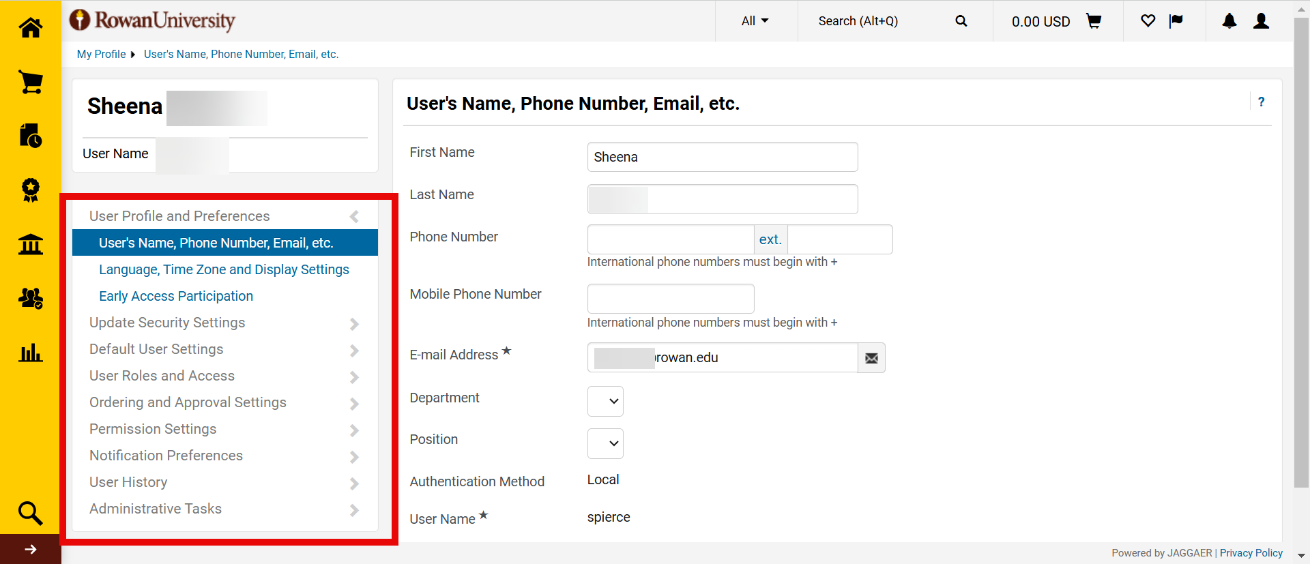Screen dimensions: 1310x564
Task: Open the Department dropdown
Action: tap(605, 401)
